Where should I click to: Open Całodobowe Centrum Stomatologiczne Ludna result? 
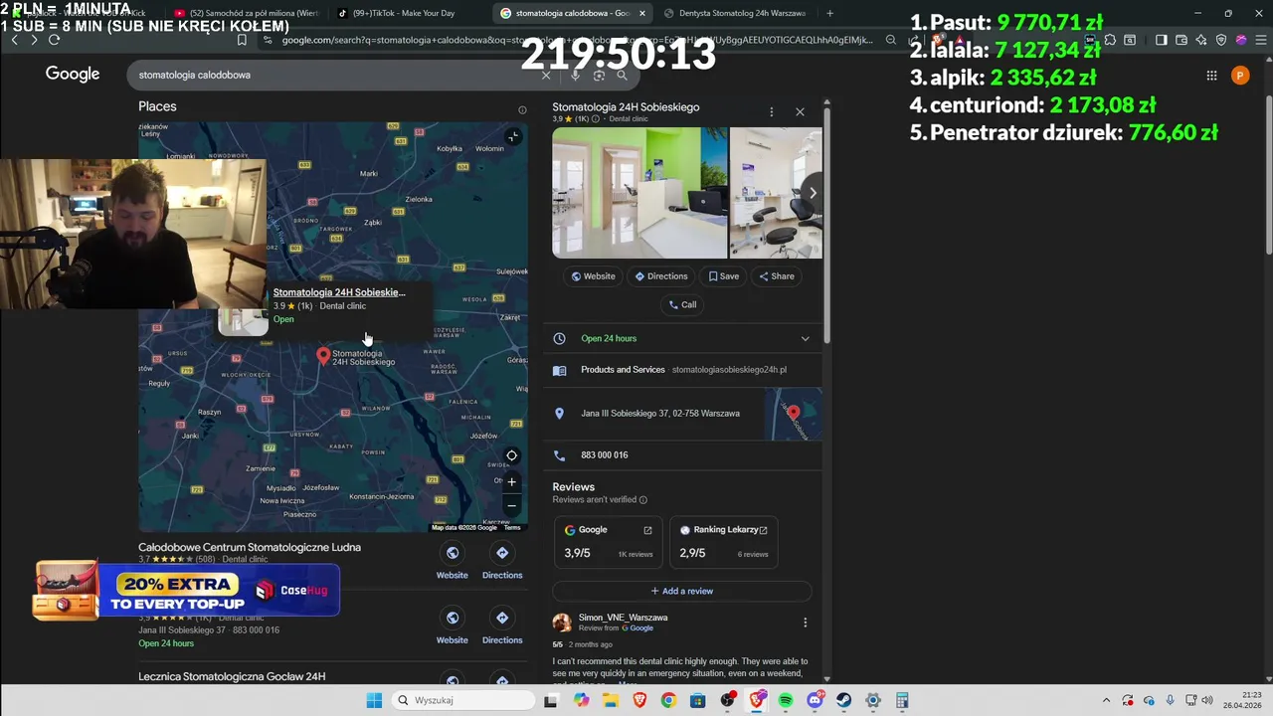pos(250,548)
